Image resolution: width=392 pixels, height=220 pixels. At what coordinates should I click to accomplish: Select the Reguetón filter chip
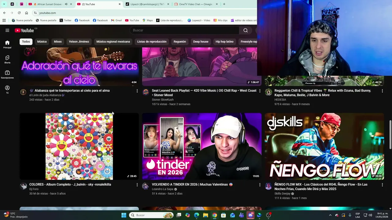[180, 42]
